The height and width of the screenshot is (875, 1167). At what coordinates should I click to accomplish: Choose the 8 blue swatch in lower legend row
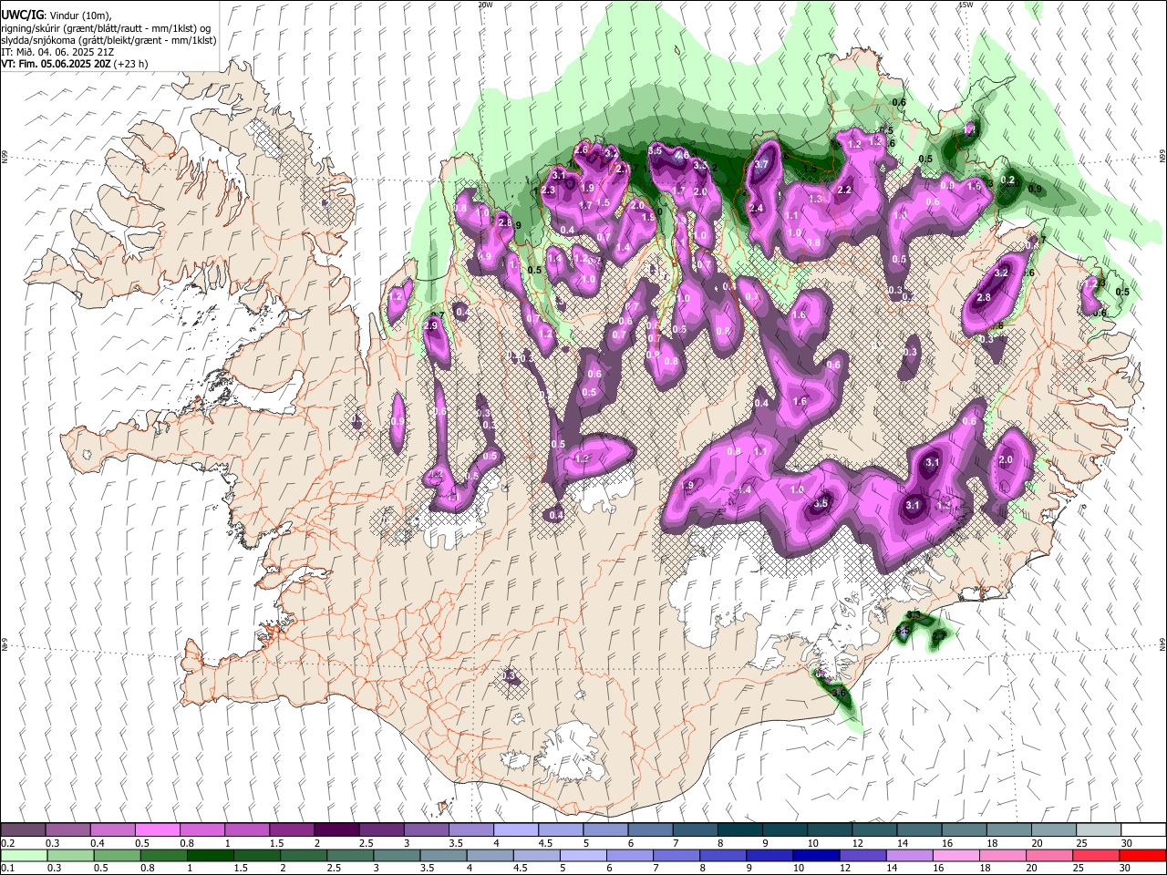tap(722, 856)
